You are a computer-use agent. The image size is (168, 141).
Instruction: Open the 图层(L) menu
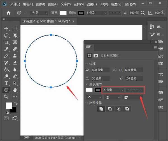pyautogui.click(x=52, y=4)
